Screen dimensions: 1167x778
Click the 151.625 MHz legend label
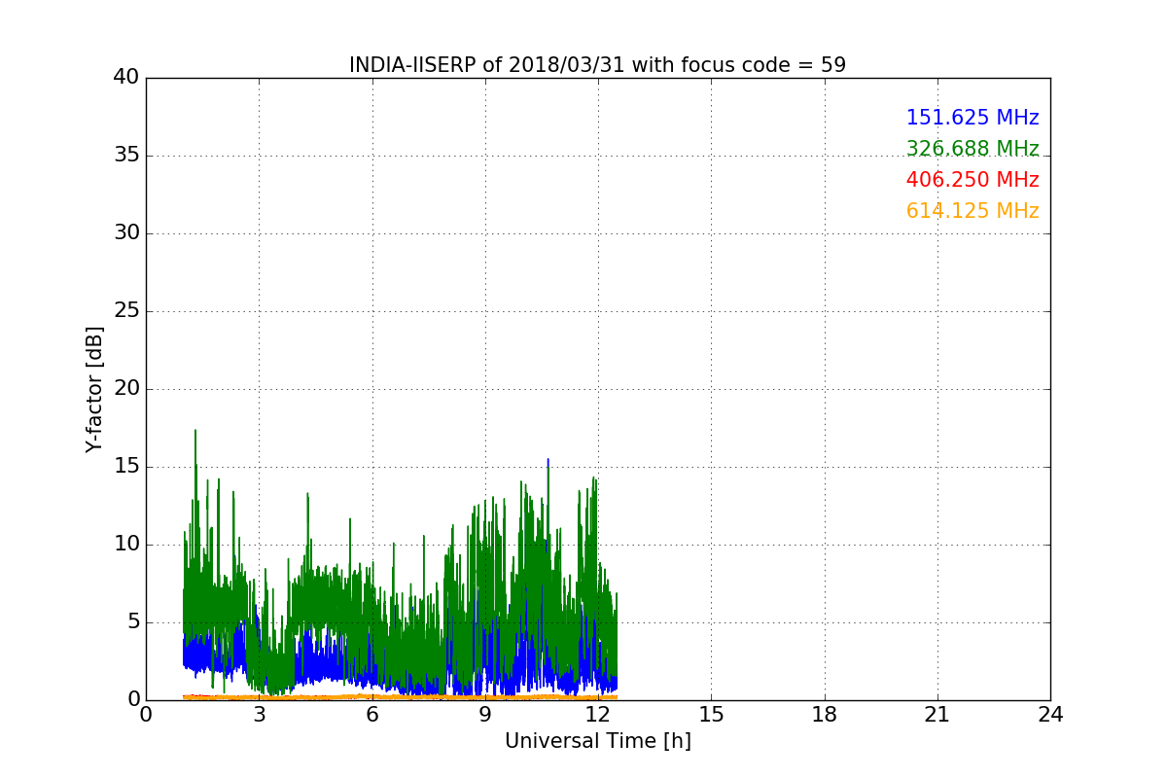[x=972, y=118]
